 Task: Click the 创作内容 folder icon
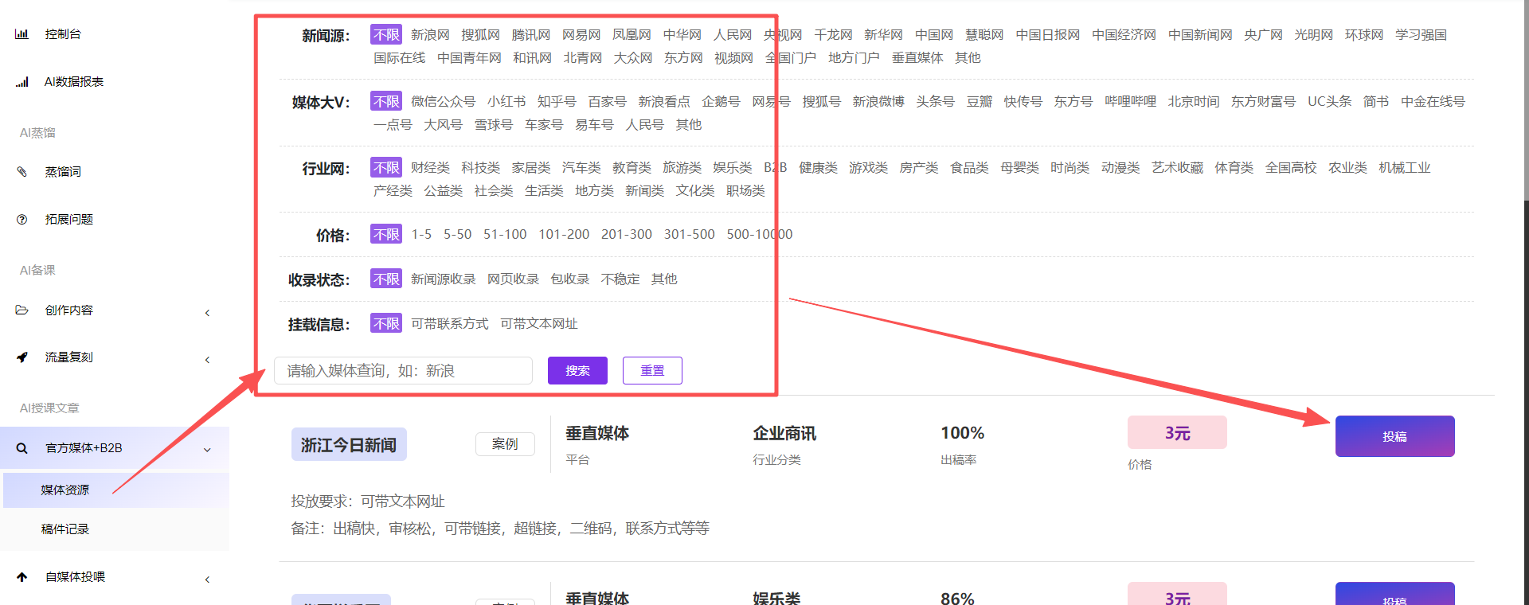(22, 310)
